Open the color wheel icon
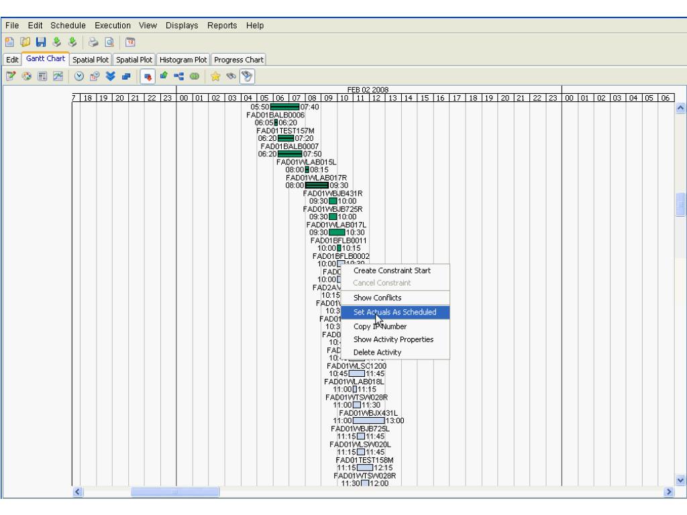Image resolution: width=687 pixels, height=515 pixels. click(x=27, y=76)
